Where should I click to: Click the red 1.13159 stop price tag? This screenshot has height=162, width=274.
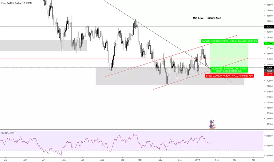coord(269,74)
